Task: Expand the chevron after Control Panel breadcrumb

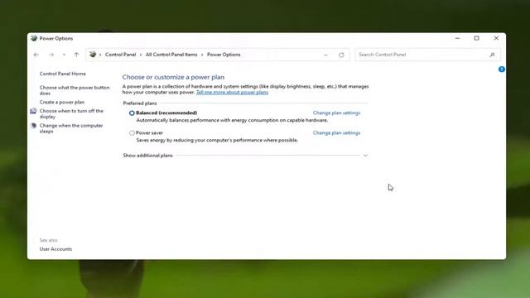Action: [141, 55]
